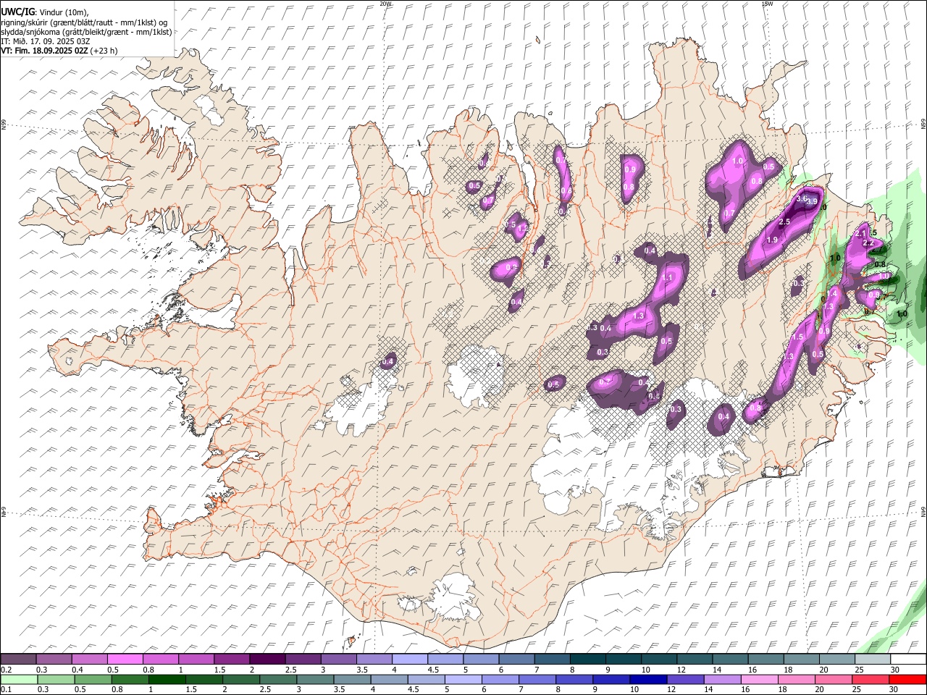The width and height of the screenshot is (927, 695).
Task: Pick the dark teal upper swatch between 8 and 9
Action: pos(587,659)
